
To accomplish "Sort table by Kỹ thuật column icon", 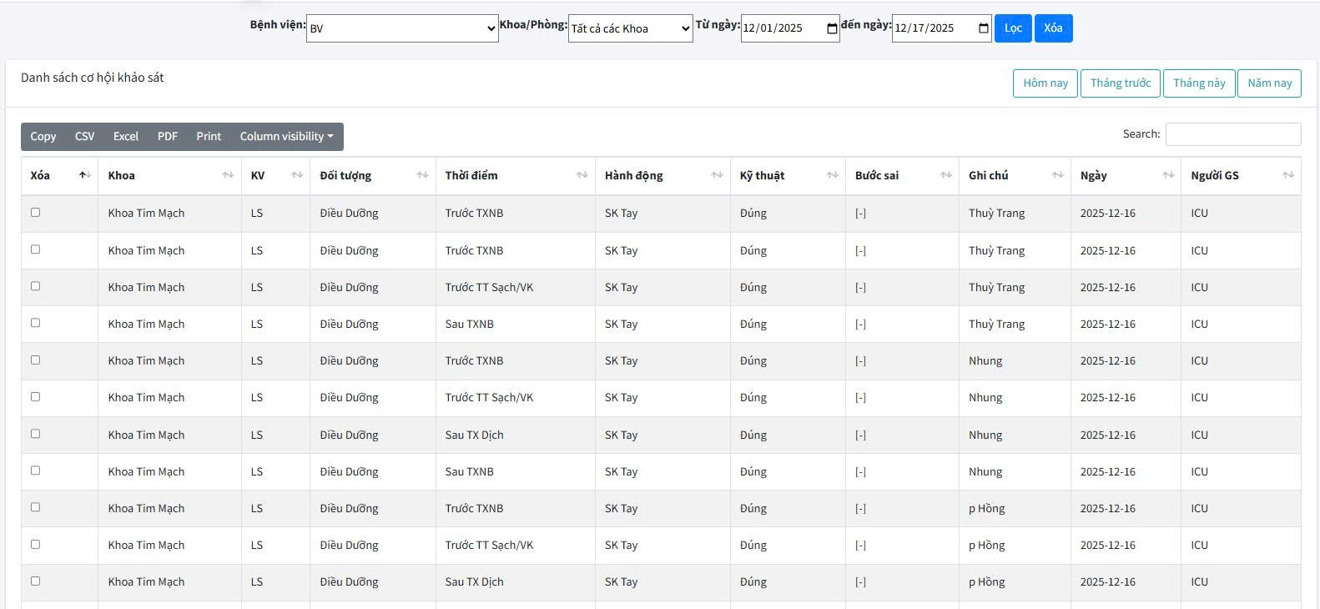I will [832, 175].
